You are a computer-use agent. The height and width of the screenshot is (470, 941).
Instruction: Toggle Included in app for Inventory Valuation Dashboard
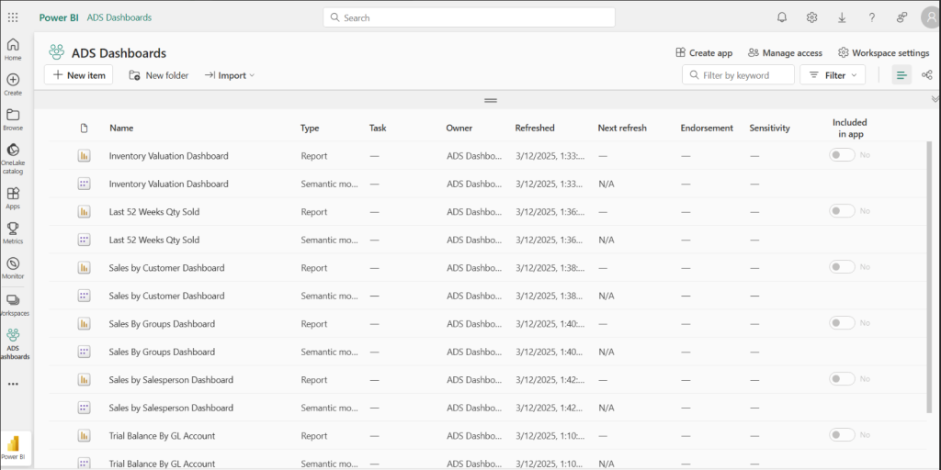click(x=842, y=155)
